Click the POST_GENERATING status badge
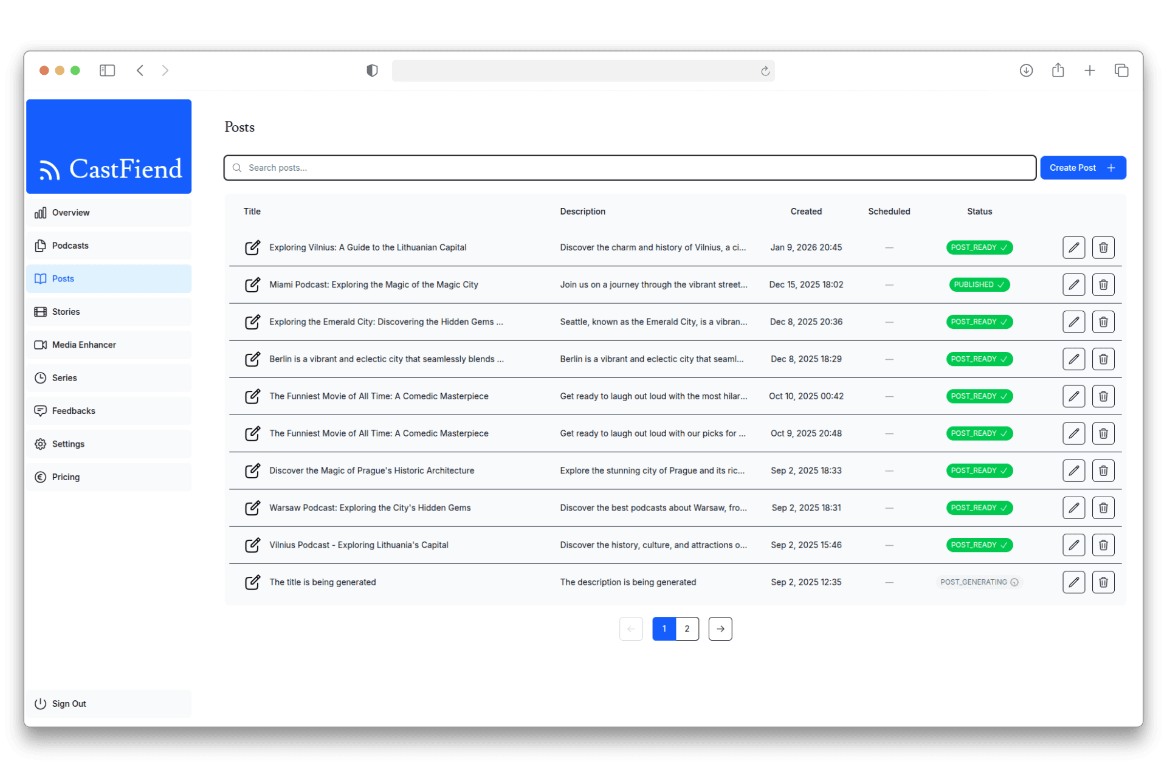1167x778 pixels. tap(979, 582)
